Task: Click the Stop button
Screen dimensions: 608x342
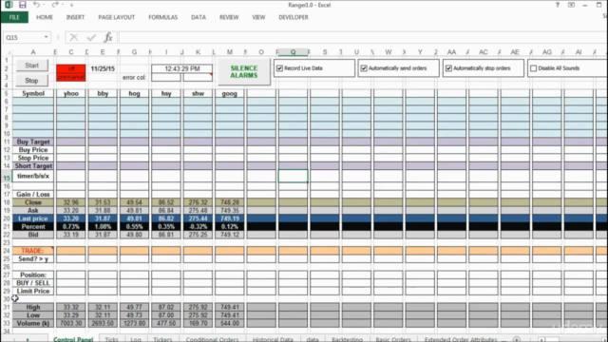Action: coord(31,81)
